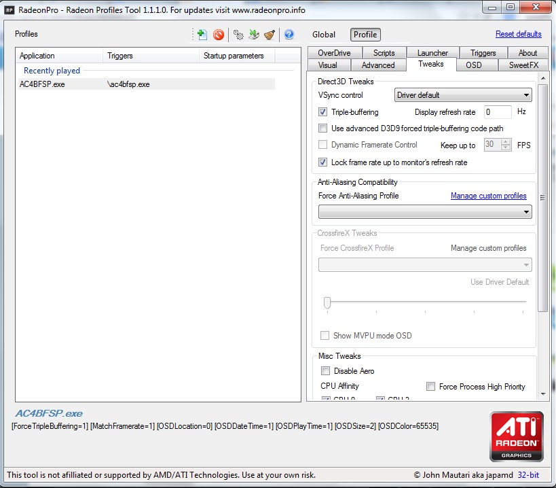Uncheck the Triple-buffering checkbox
The width and height of the screenshot is (556, 488).
pos(323,112)
